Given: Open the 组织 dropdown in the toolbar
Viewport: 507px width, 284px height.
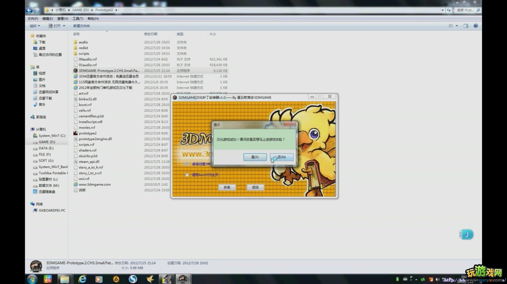Looking at the screenshot, I should [x=35, y=26].
